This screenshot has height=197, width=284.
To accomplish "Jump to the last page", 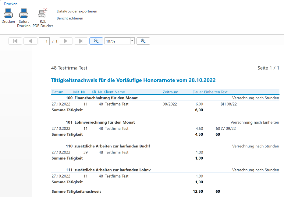I will 81,41.
